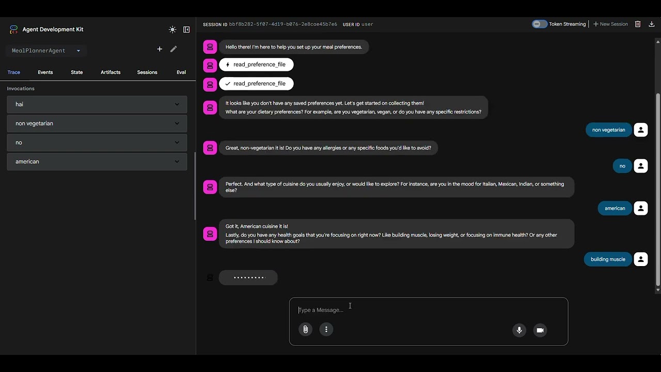Focus the 'Type a Message...' input field

(x=429, y=310)
